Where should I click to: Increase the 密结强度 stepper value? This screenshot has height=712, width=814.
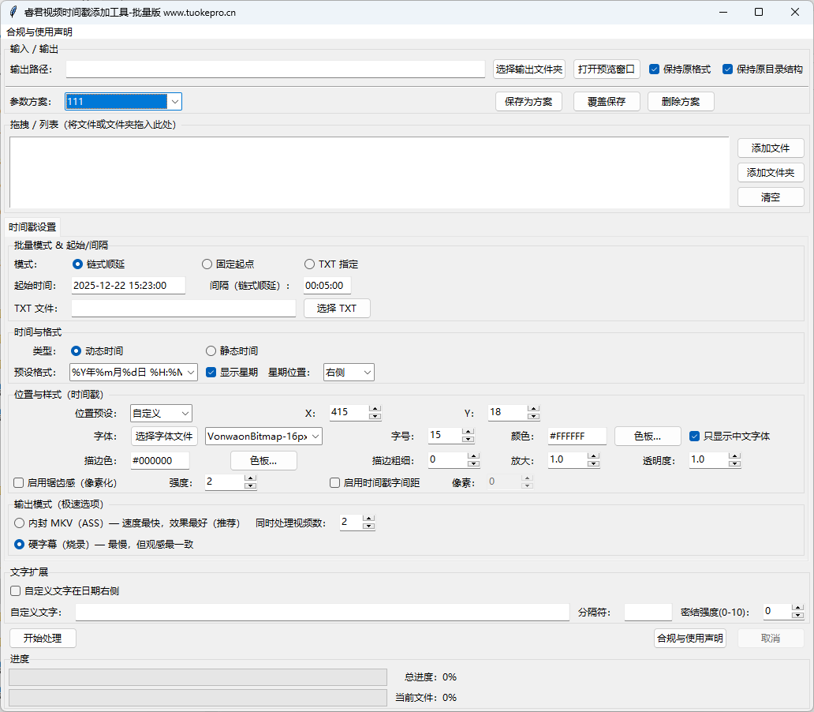(x=797, y=608)
